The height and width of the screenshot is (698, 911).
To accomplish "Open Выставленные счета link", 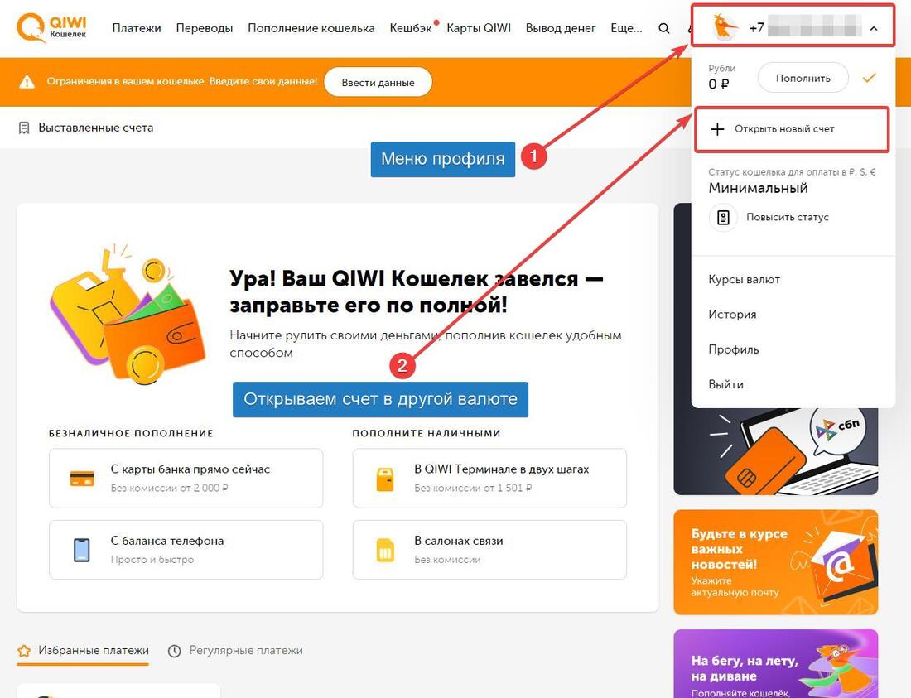I will [x=96, y=128].
